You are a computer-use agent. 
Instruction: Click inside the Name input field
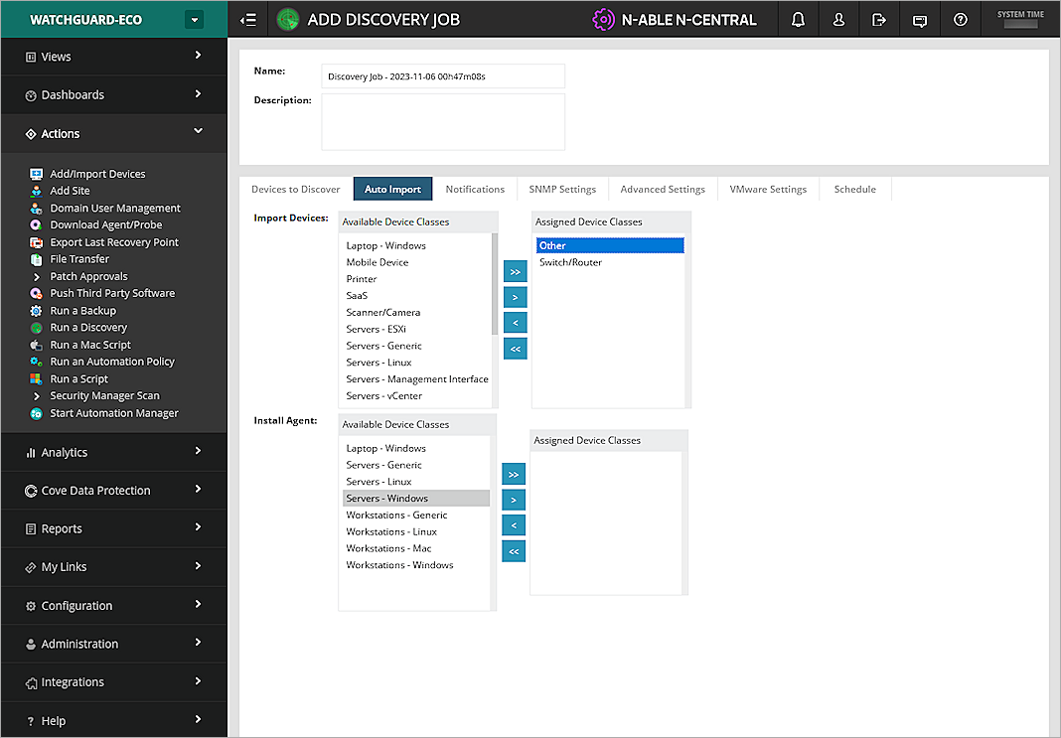pyautogui.click(x=442, y=75)
